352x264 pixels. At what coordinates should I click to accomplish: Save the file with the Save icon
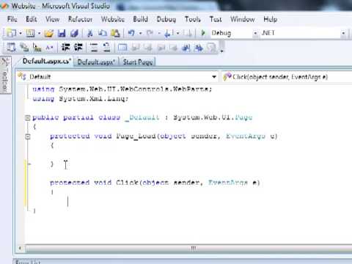(x=62, y=33)
